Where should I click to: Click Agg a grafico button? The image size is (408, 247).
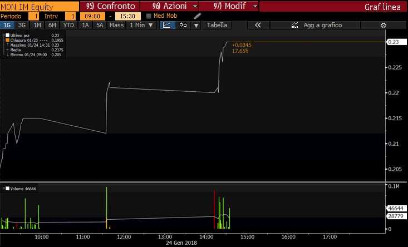click(316, 25)
